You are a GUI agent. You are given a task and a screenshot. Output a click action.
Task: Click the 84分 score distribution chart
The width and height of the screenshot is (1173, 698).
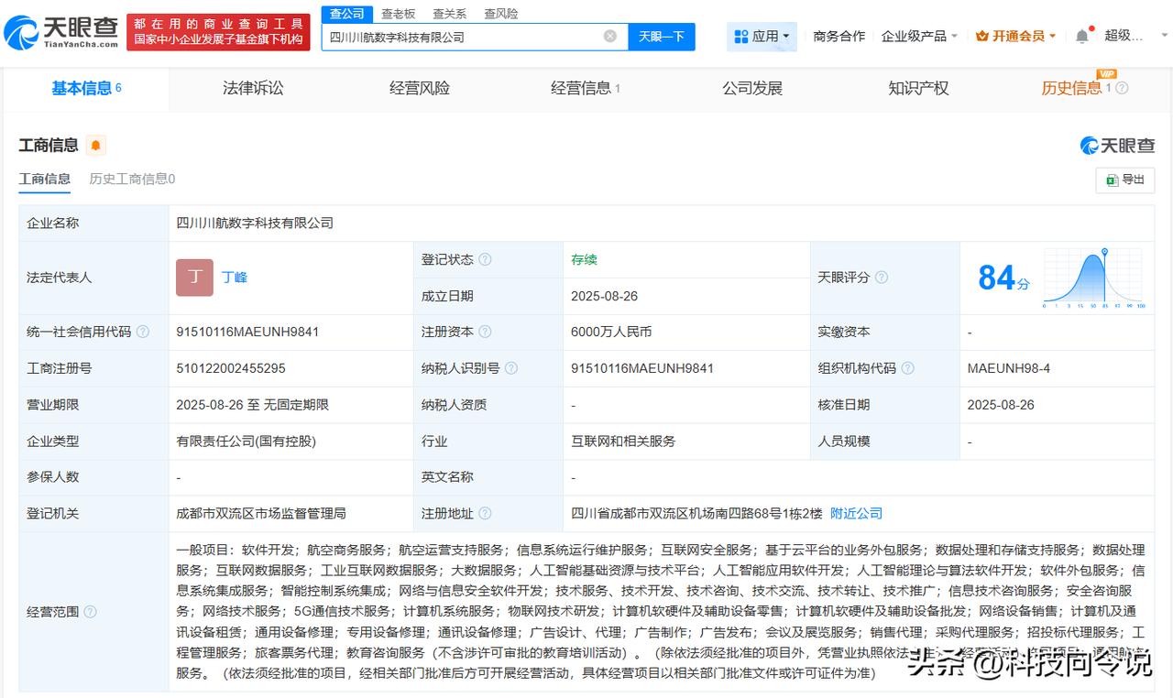(1093, 278)
